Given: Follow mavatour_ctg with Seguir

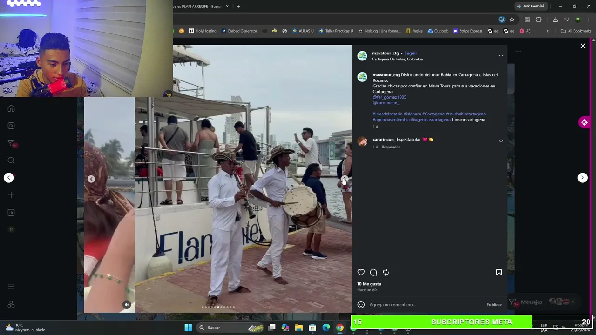Looking at the screenshot, I should click(411, 53).
